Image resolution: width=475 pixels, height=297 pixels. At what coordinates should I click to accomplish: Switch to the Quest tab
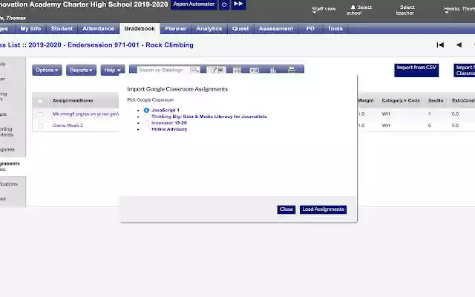240,28
